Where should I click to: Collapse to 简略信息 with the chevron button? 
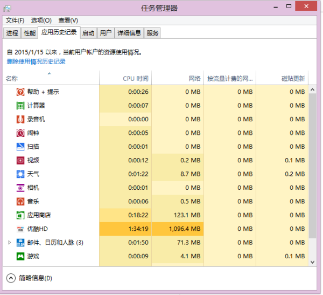click(x=11, y=278)
